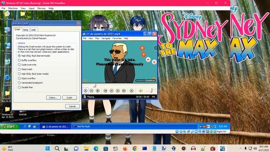Open Windows 11 taskbar Search
The image size is (270, 152).
pyautogui.click(x=57, y=148)
